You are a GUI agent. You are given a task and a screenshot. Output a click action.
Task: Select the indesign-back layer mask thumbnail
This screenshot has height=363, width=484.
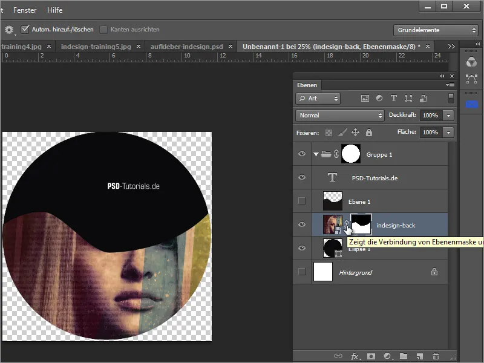pos(361,224)
